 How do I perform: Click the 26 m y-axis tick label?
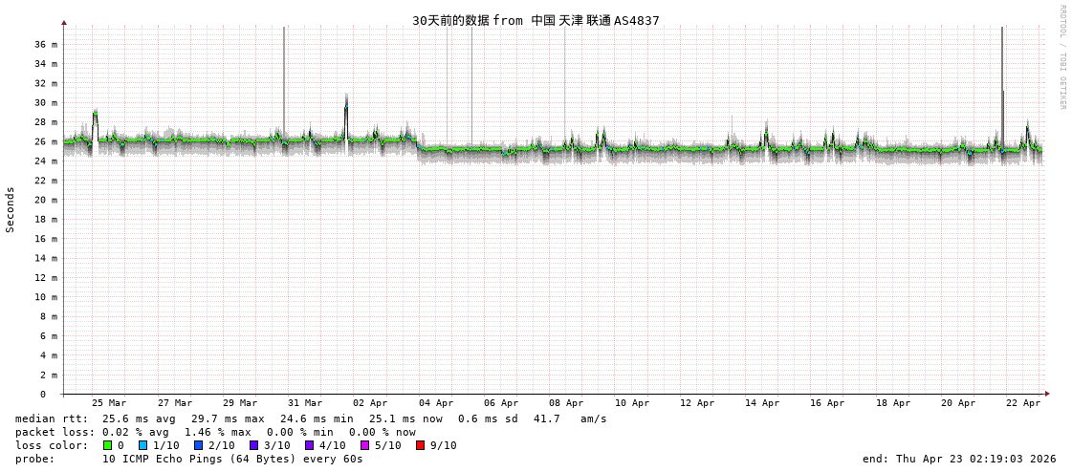[46, 141]
